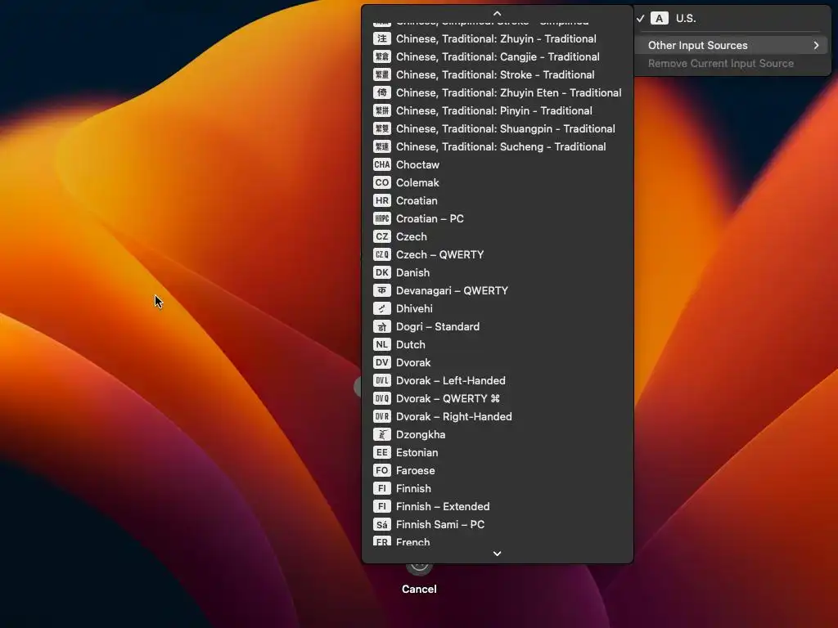Screen dimensions: 838x628
Task: Select Colemak keyboard layout
Action: (x=497, y=182)
